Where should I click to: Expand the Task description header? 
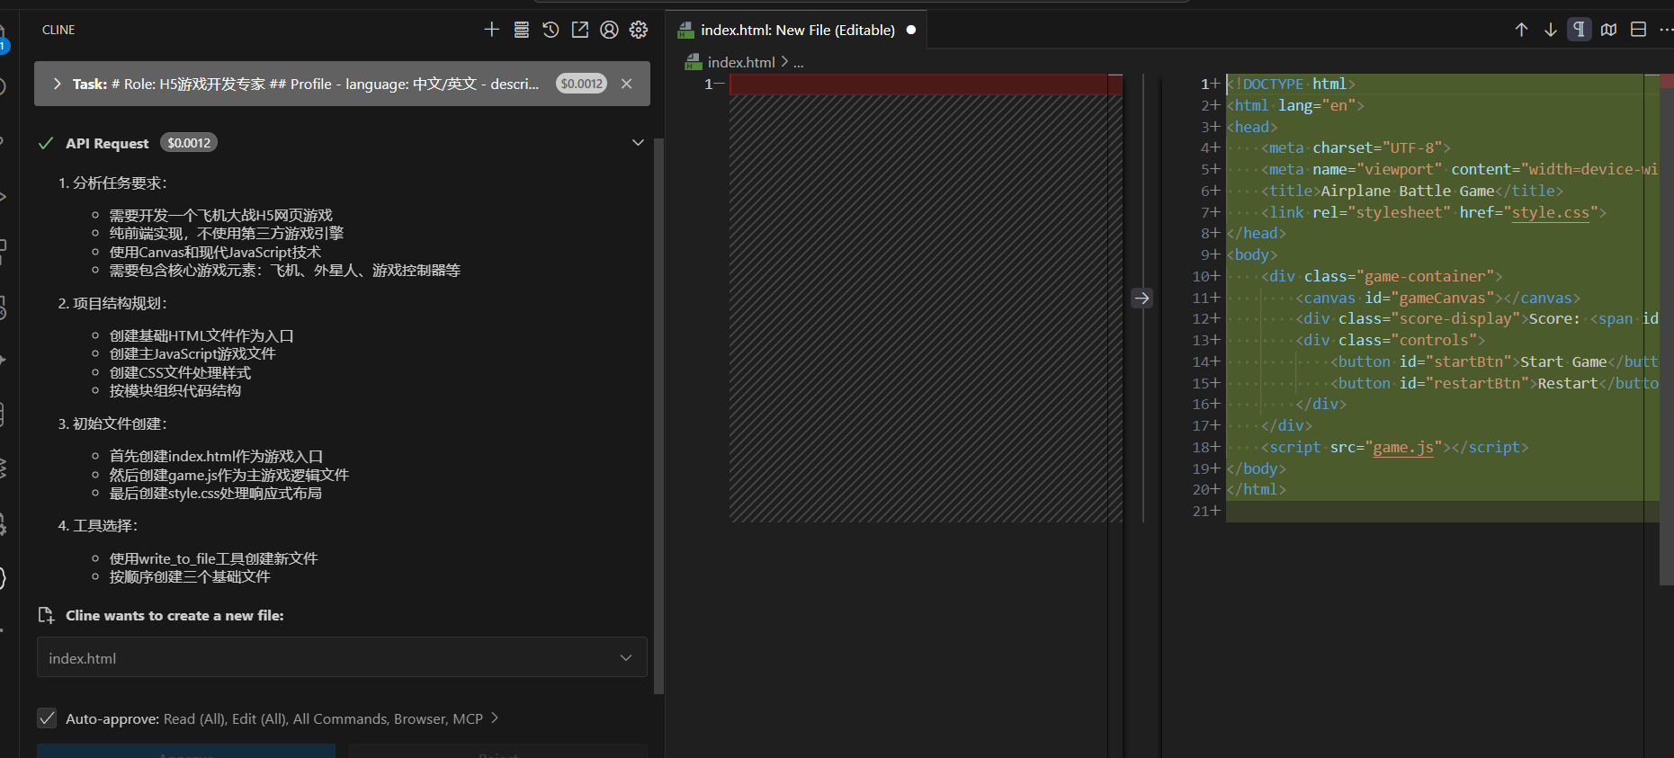click(x=58, y=84)
